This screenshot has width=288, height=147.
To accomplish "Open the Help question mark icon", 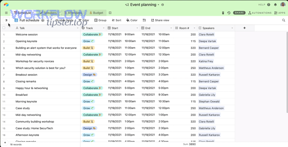I will click(x=269, y=5).
